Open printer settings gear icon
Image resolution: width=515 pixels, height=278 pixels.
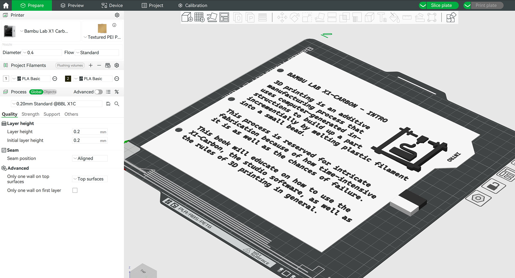click(117, 15)
